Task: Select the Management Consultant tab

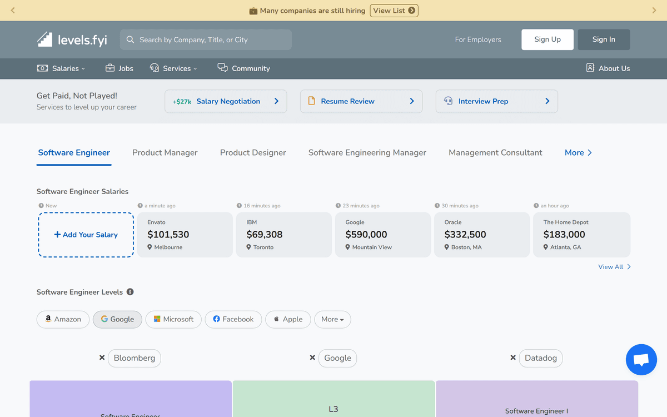Action: coord(495,152)
